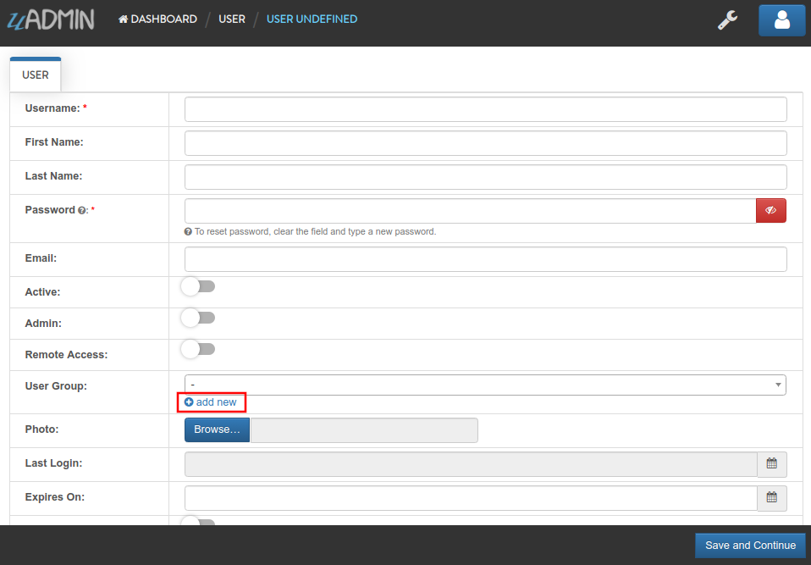
Task: Click into the Password field
Action: (x=470, y=211)
